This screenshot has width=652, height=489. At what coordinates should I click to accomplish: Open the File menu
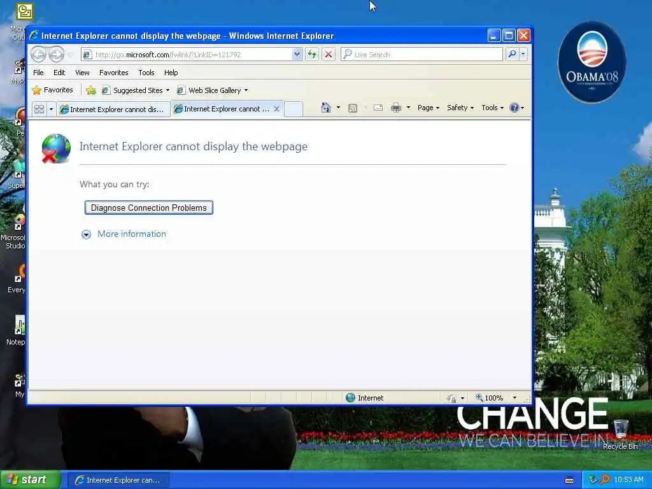tap(38, 73)
